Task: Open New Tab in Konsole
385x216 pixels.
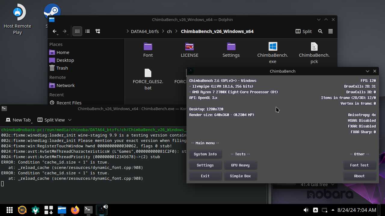Action: (x=18, y=120)
